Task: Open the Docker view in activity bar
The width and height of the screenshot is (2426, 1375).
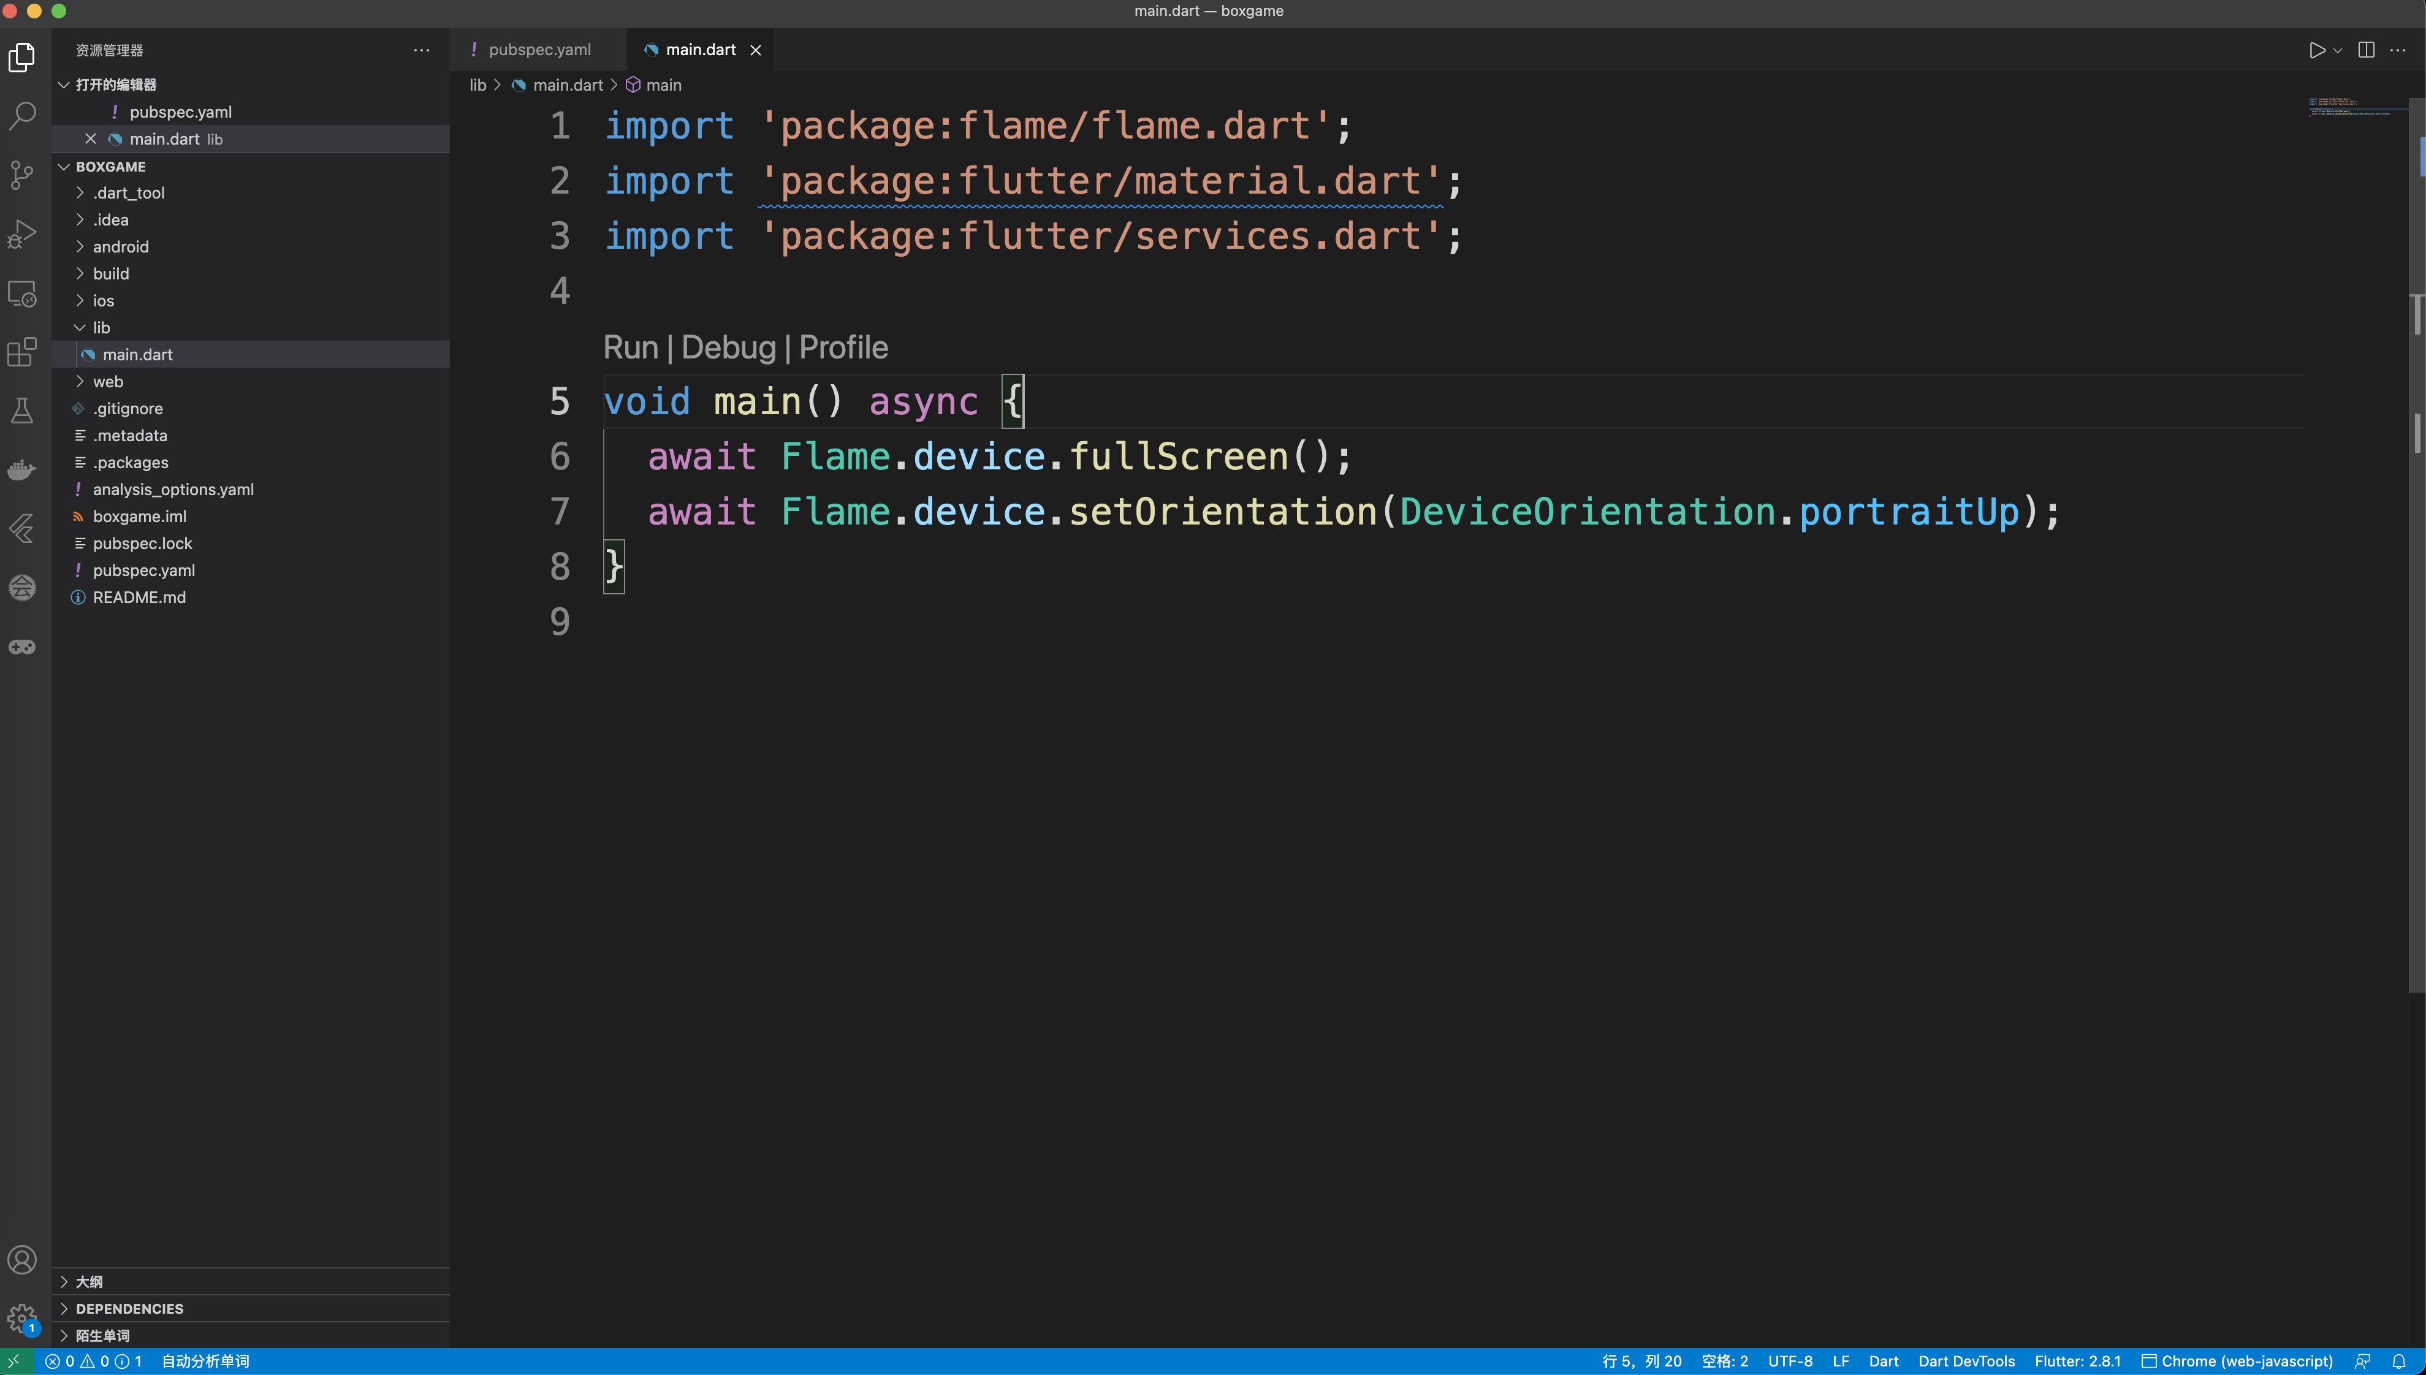Action: pyautogui.click(x=21, y=469)
